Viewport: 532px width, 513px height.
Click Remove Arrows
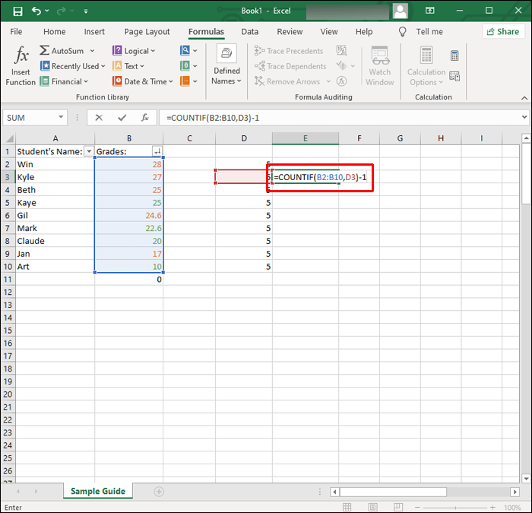click(x=287, y=81)
